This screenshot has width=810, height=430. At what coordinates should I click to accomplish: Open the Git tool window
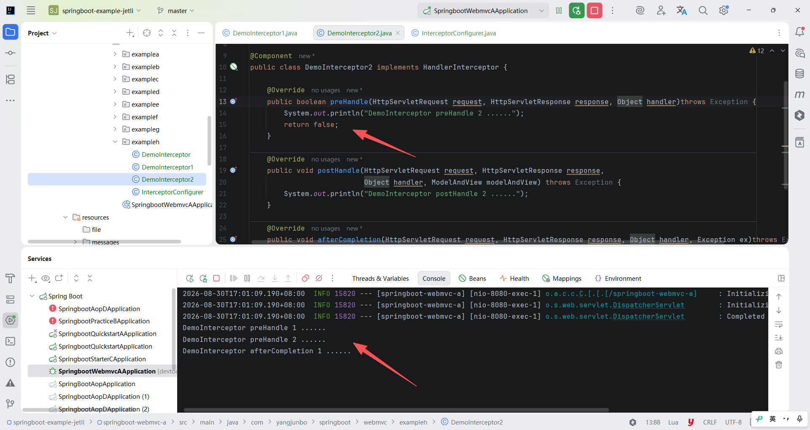coord(10,404)
